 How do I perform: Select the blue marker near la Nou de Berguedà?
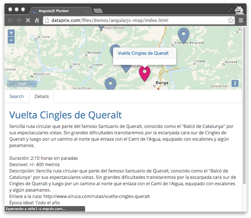tap(184, 35)
